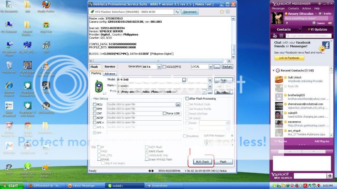
Task: Open the Actions menu in Yahoo Messenger
Action: pyautogui.click(x=306, y=8)
